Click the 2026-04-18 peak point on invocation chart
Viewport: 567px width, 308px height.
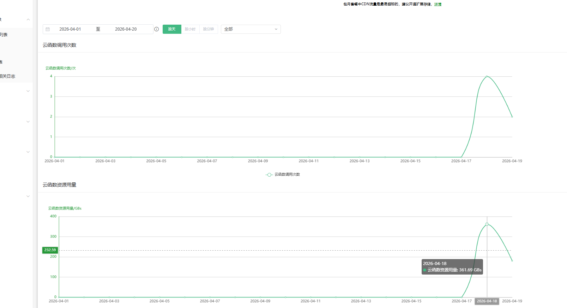tap(487, 76)
